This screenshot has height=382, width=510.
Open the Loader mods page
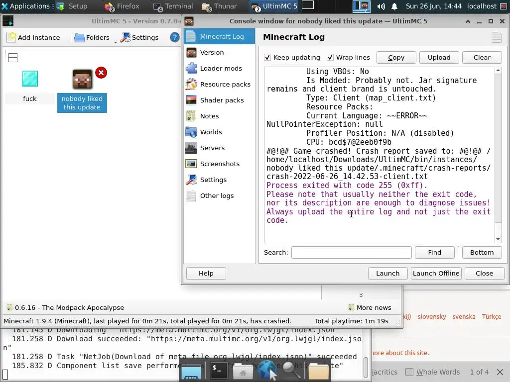point(219,68)
